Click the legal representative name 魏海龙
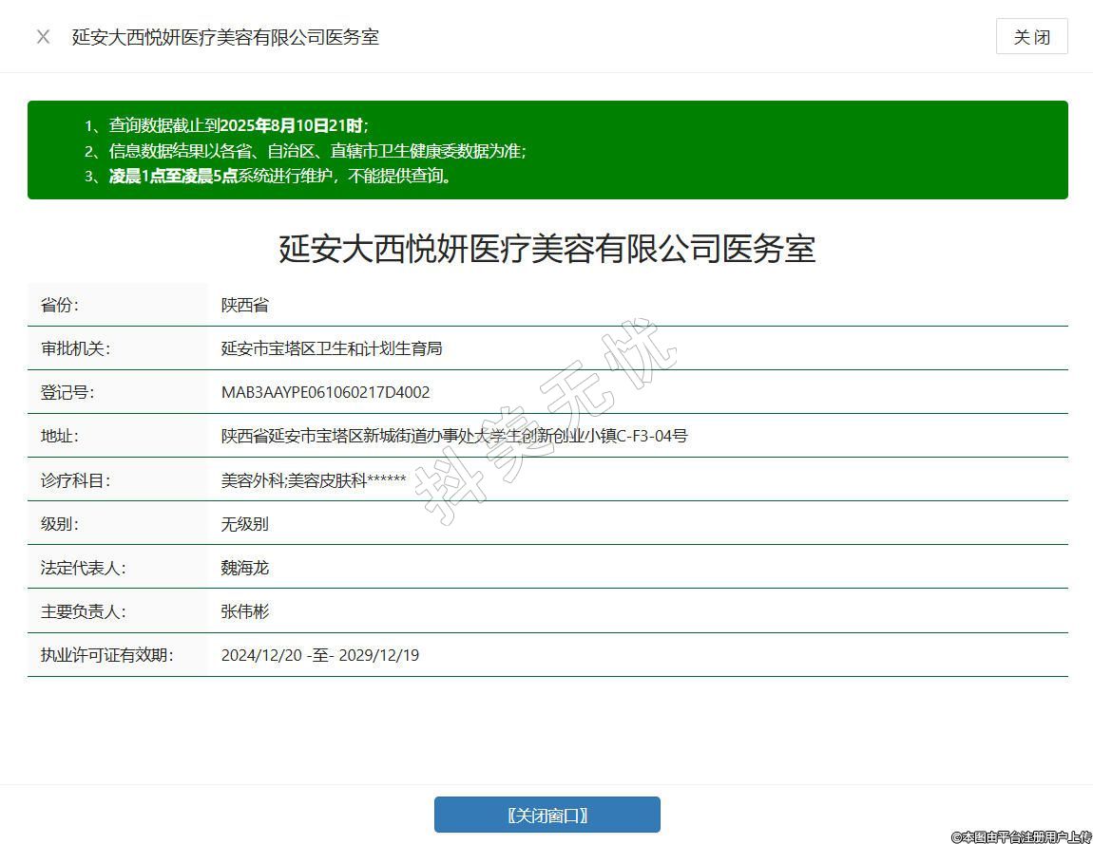1093x844 pixels. pos(245,568)
